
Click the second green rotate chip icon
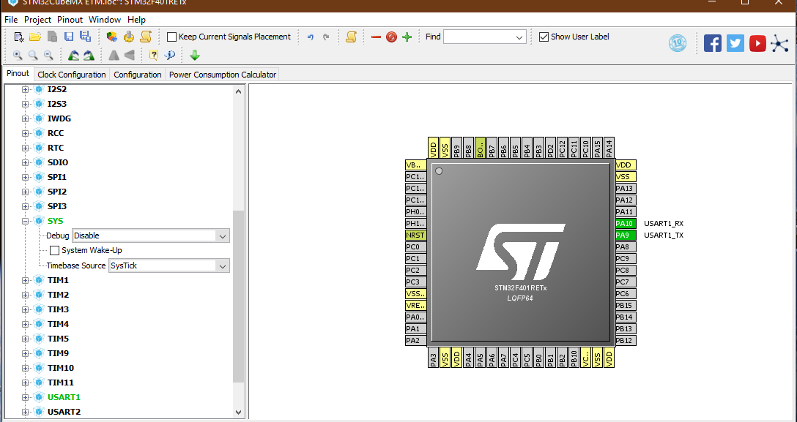pyautogui.click(x=89, y=56)
